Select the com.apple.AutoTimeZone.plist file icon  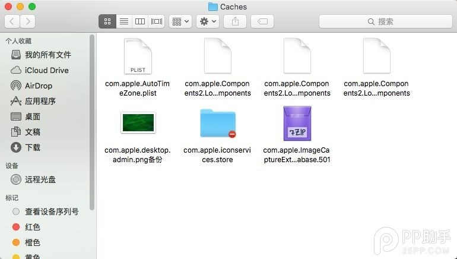tap(138, 56)
